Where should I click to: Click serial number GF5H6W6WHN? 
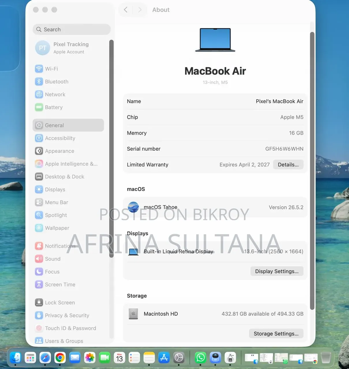tap(284, 149)
